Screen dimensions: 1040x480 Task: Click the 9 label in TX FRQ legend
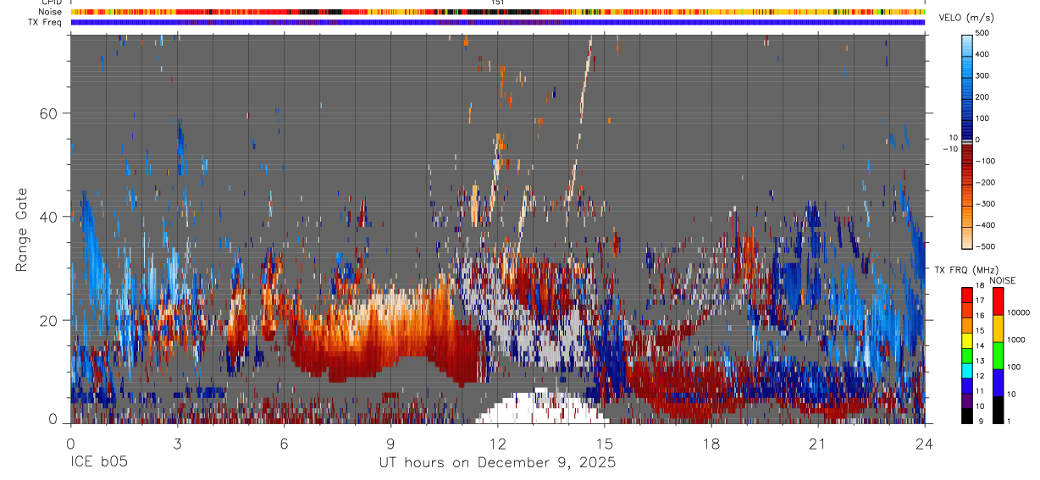(981, 422)
